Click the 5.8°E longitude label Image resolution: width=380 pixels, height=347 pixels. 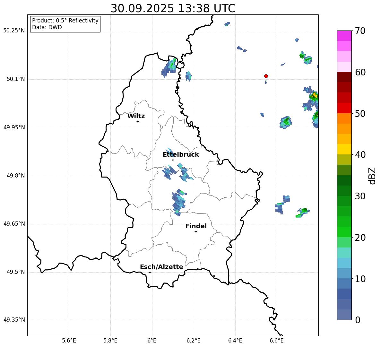tap(110, 341)
